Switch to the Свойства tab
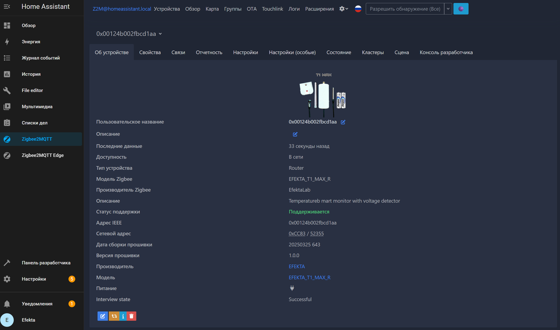The width and height of the screenshot is (560, 330). point(150,52)
